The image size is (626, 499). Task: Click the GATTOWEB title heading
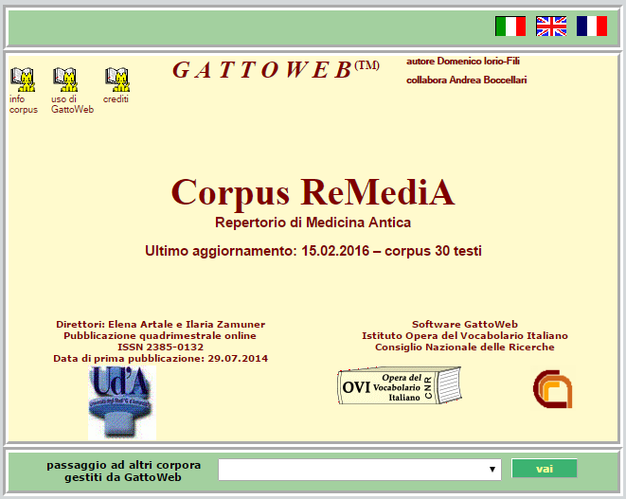click(276, 69)
